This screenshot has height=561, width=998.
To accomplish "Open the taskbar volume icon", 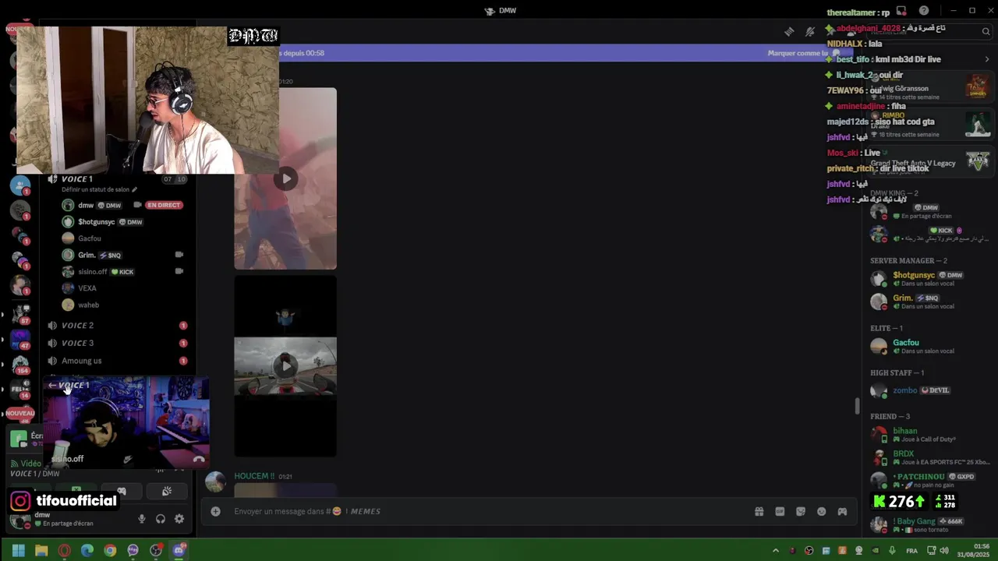I will (944, 550).
